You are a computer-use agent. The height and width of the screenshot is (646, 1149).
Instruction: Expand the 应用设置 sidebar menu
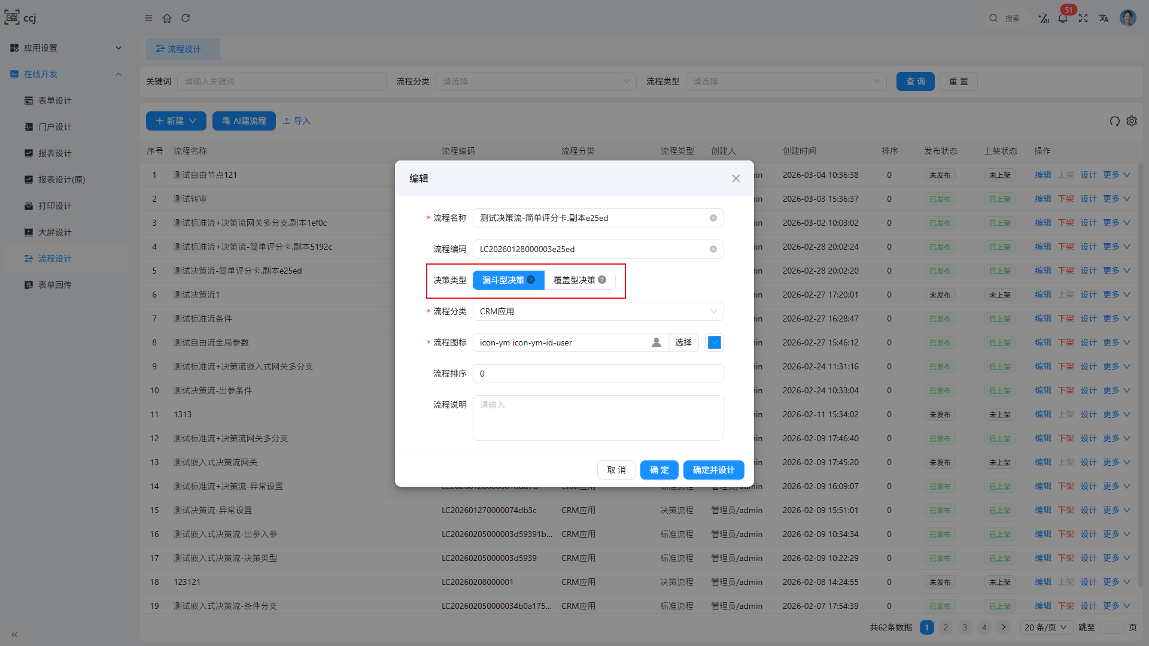(x=66, y=48)
